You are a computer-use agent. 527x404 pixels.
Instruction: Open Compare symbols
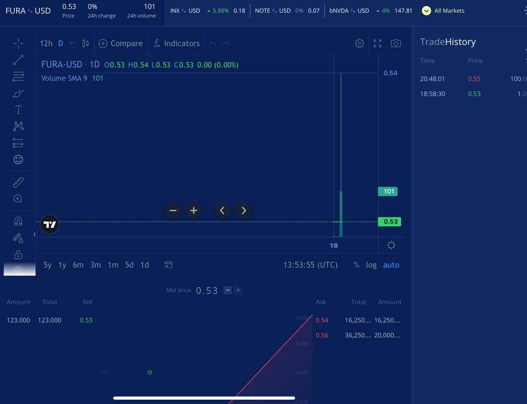pyautogui.click(x=121, y=43)
